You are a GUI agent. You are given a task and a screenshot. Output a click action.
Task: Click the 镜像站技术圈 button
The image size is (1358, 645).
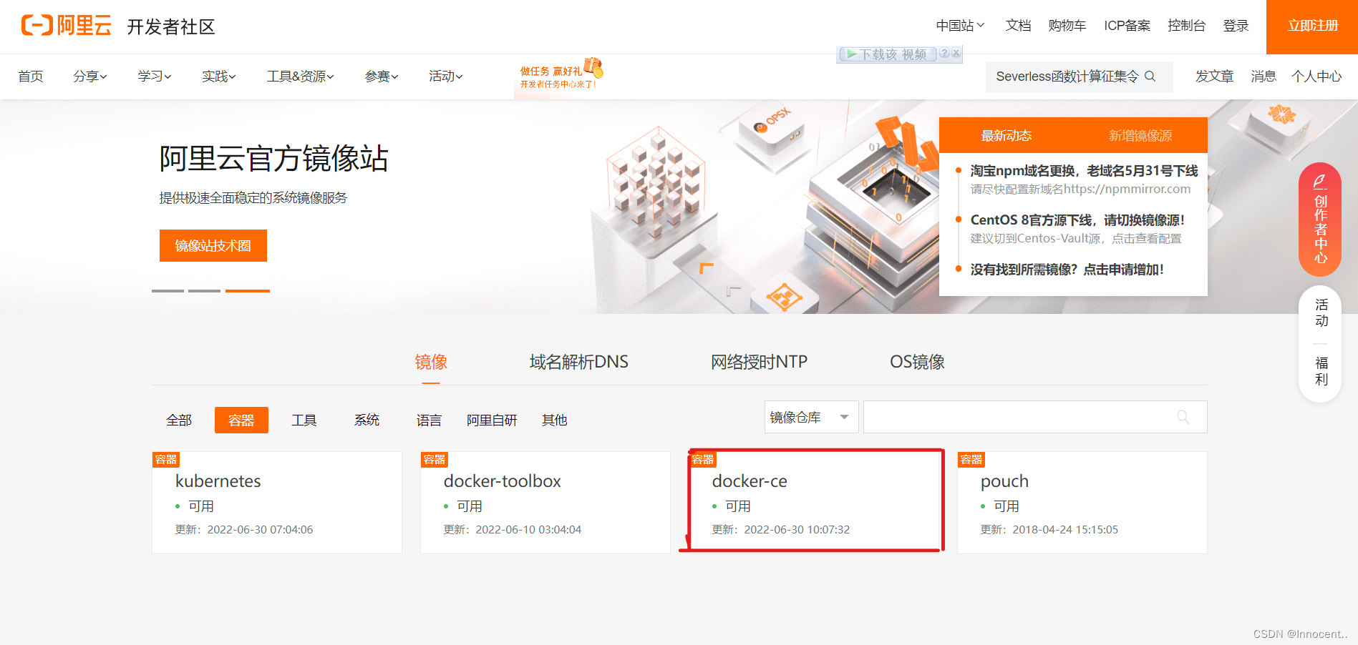click(213, 246)
